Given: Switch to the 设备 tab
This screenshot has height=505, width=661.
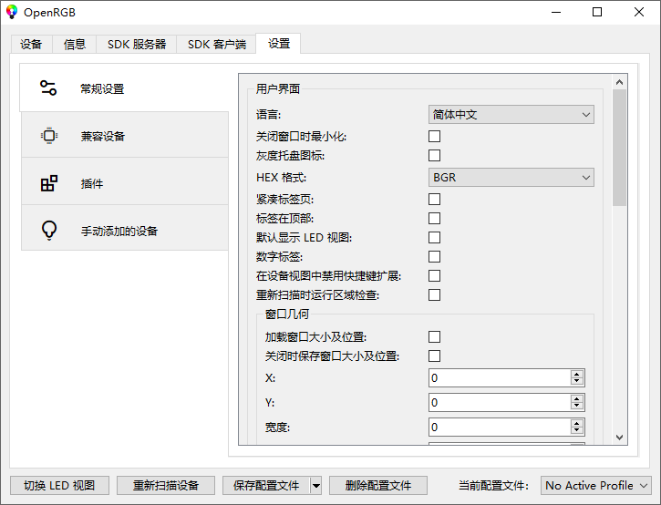Looking at the screenshot, I should (31, 45).
